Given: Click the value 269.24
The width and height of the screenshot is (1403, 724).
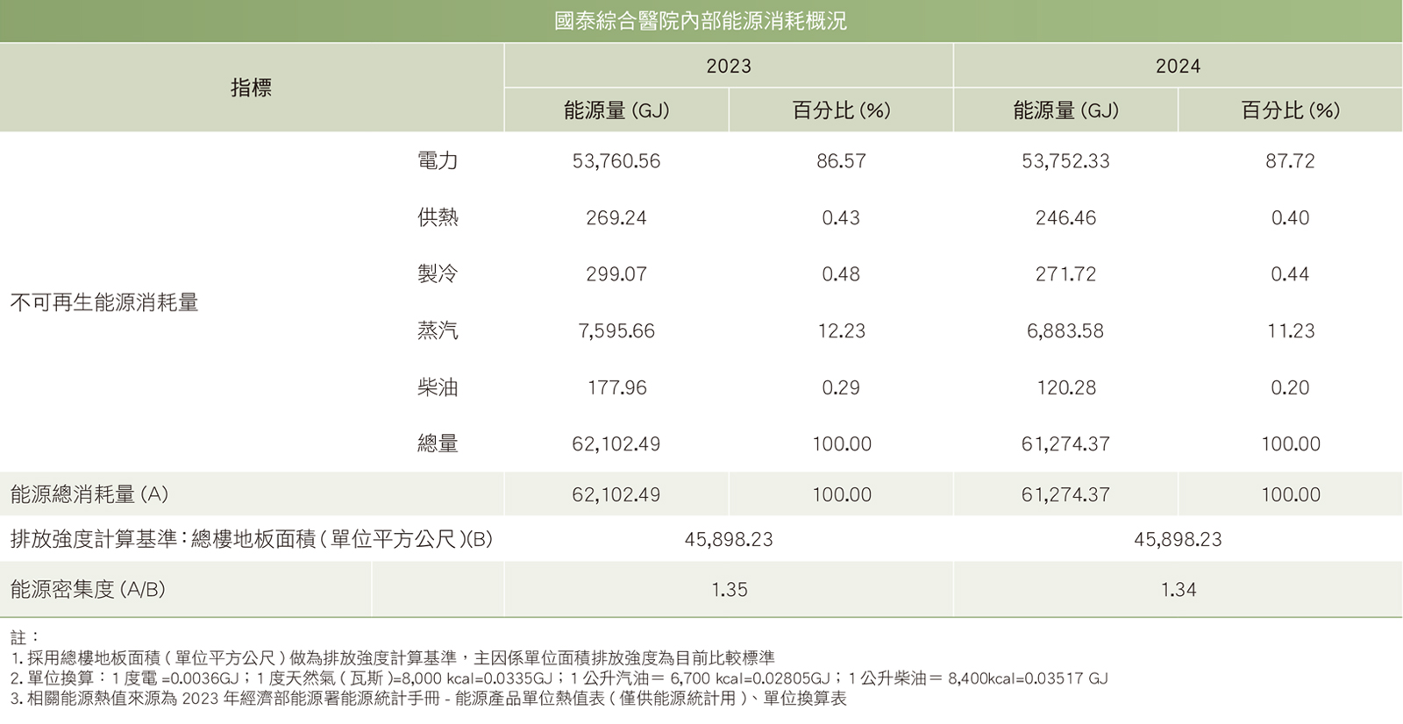Looking at the screenshot, I should pyautogui.click(x=616, y=217).
